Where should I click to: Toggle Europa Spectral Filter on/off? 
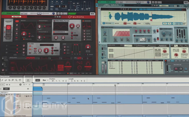54,21
